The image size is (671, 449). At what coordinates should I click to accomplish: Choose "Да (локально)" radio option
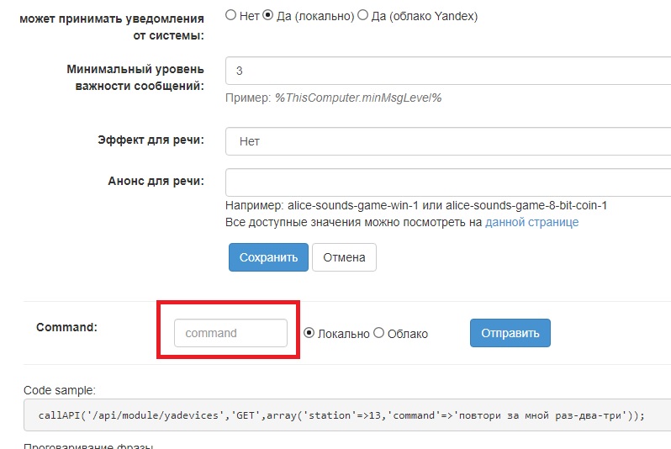pyautogui.click(x=269, y=15)
